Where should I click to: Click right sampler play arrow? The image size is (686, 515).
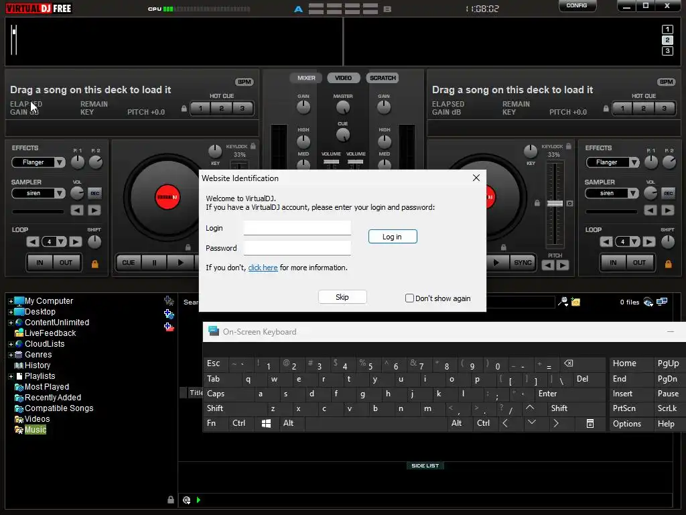(668, 211)
